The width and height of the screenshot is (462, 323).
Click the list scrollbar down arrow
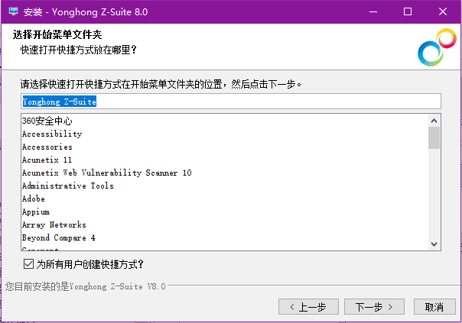434,244
